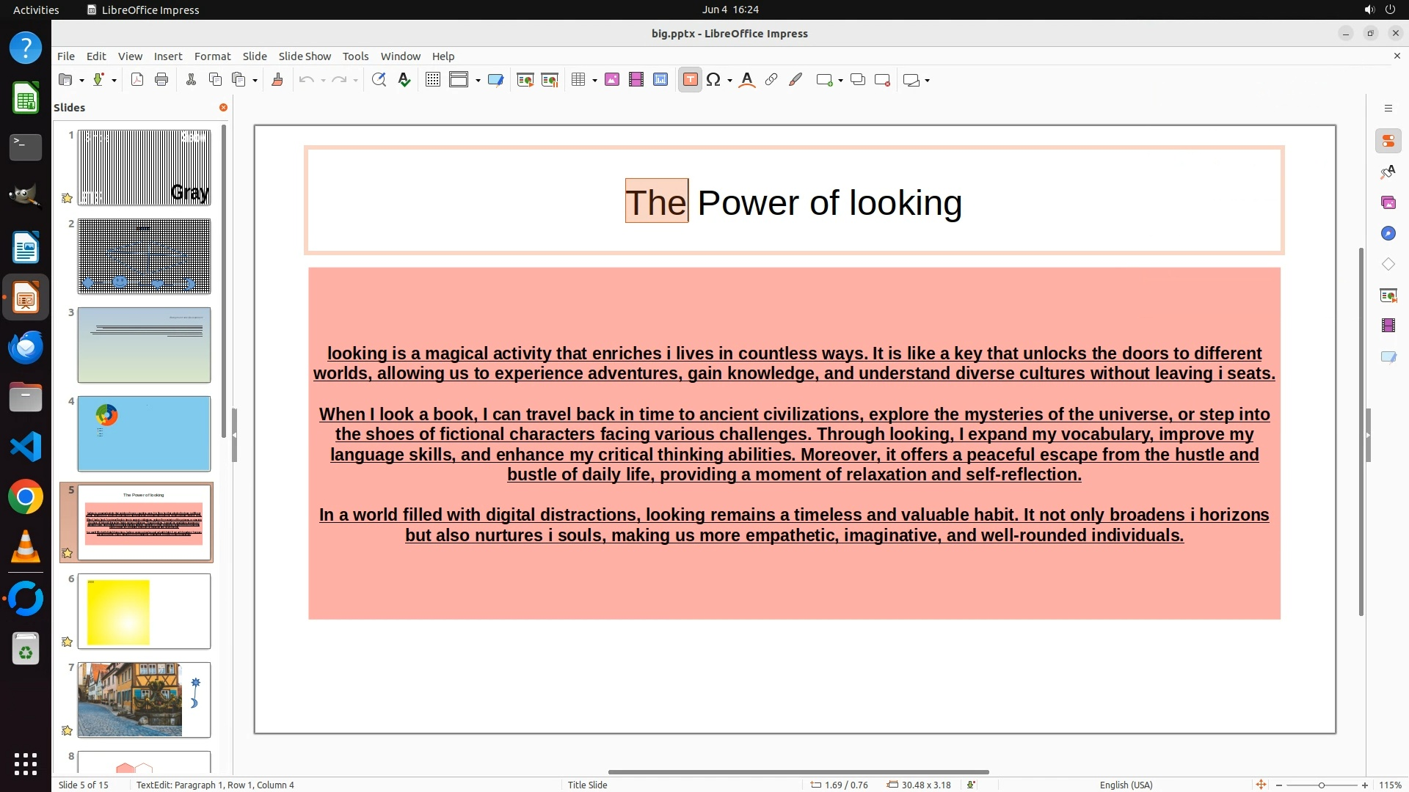1409x792 pixels.
Task: Click English (USA) language in status bar
Action: point(1126,785)
